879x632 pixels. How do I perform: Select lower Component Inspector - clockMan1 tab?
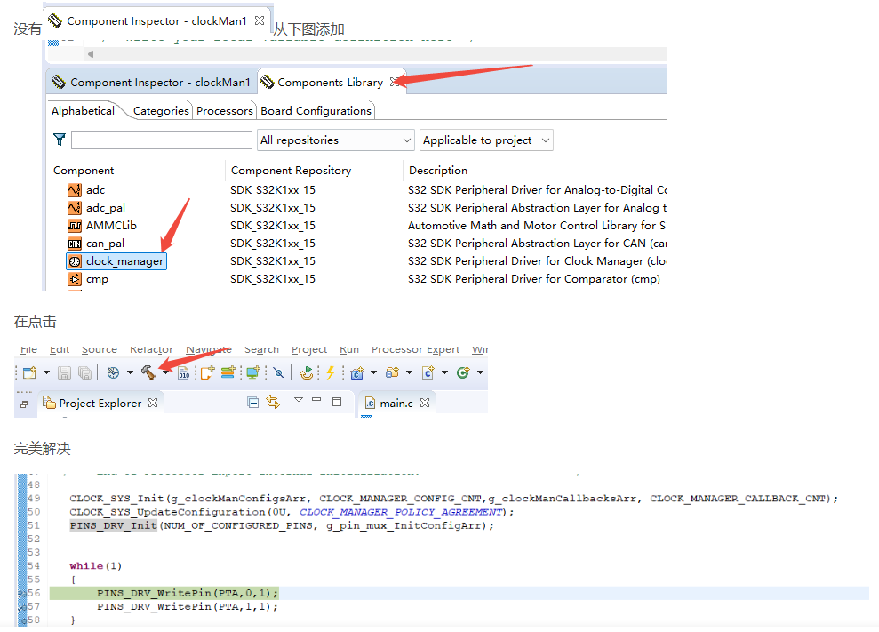tap(151, 83)
